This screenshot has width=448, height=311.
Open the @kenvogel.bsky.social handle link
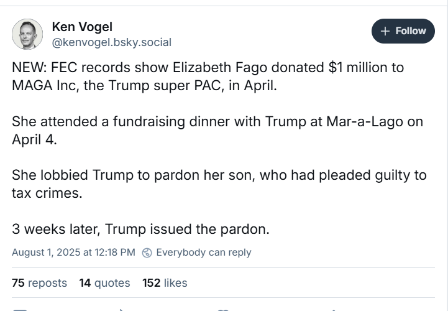(112, 42)
